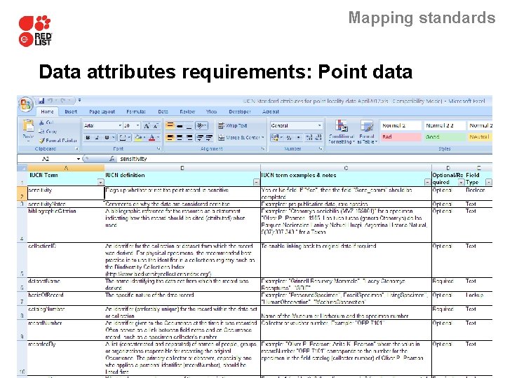Switch to the Formulas ribbon tab
This screenshot has height=378, width=505.
pyautogui.click(x=136, y=111)
